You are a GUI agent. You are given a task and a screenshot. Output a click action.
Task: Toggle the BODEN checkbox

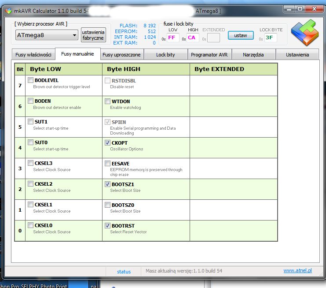click(30, 101)
